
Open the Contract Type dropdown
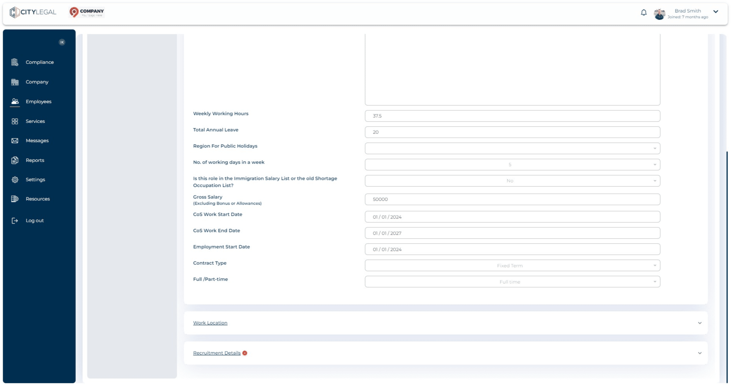[x=512, y=265]
